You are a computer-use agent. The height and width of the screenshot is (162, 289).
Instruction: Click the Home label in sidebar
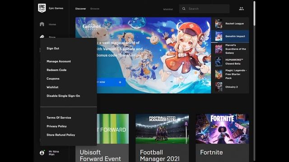point(52,24)
